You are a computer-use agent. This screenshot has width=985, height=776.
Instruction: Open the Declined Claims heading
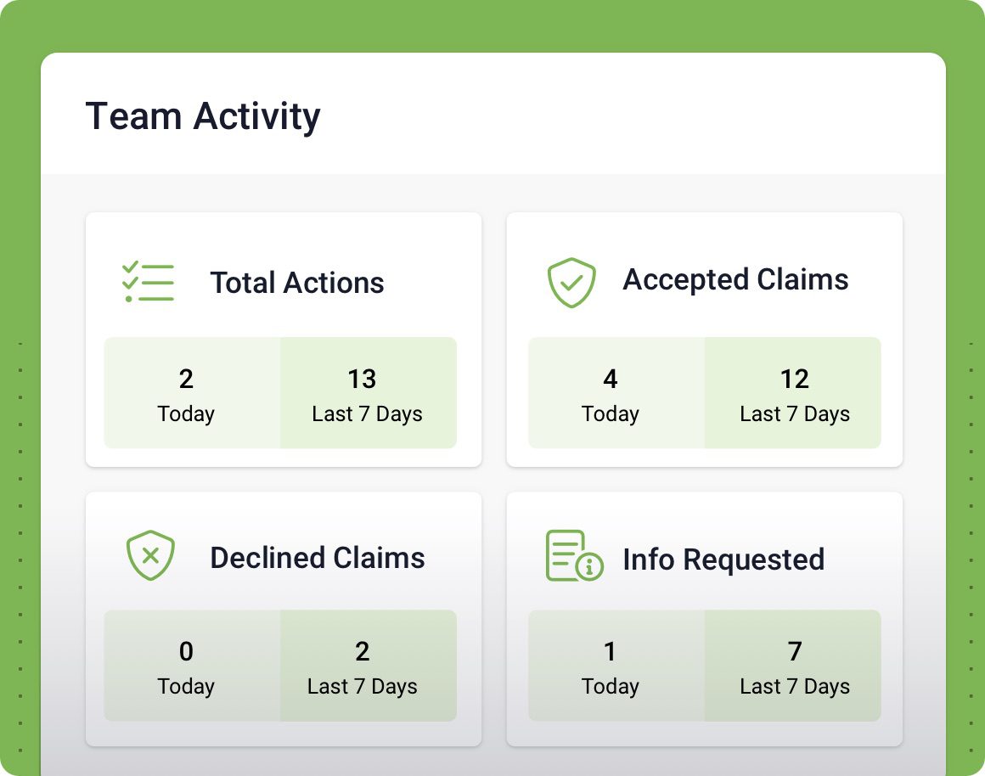pos(318,558)
